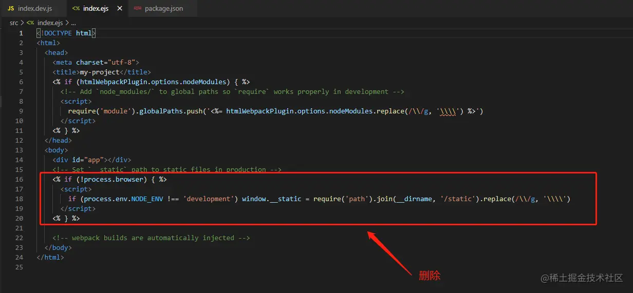Click the <% } %> line above </head>

(66, 131)
